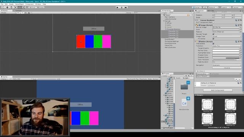Toggle Image (Script) component enabled checkbox
Screen dimensions: 244x137
(x=199, y=25)
